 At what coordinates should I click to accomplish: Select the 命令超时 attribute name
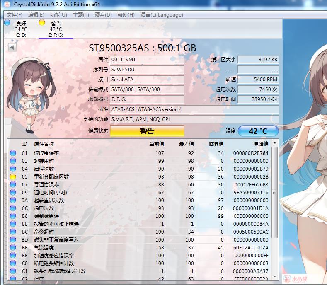pos(44,232)
